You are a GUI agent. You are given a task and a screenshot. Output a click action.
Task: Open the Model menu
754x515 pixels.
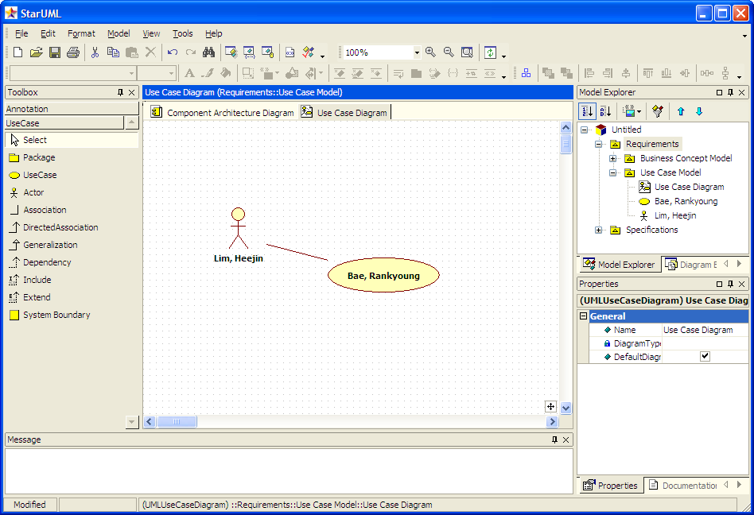click(x=119, y=33)
